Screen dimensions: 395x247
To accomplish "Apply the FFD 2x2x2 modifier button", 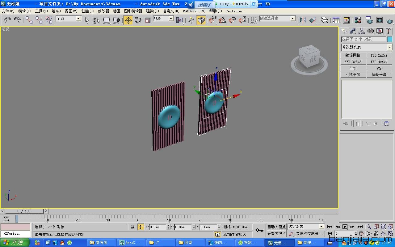I will tap(379, 55).
